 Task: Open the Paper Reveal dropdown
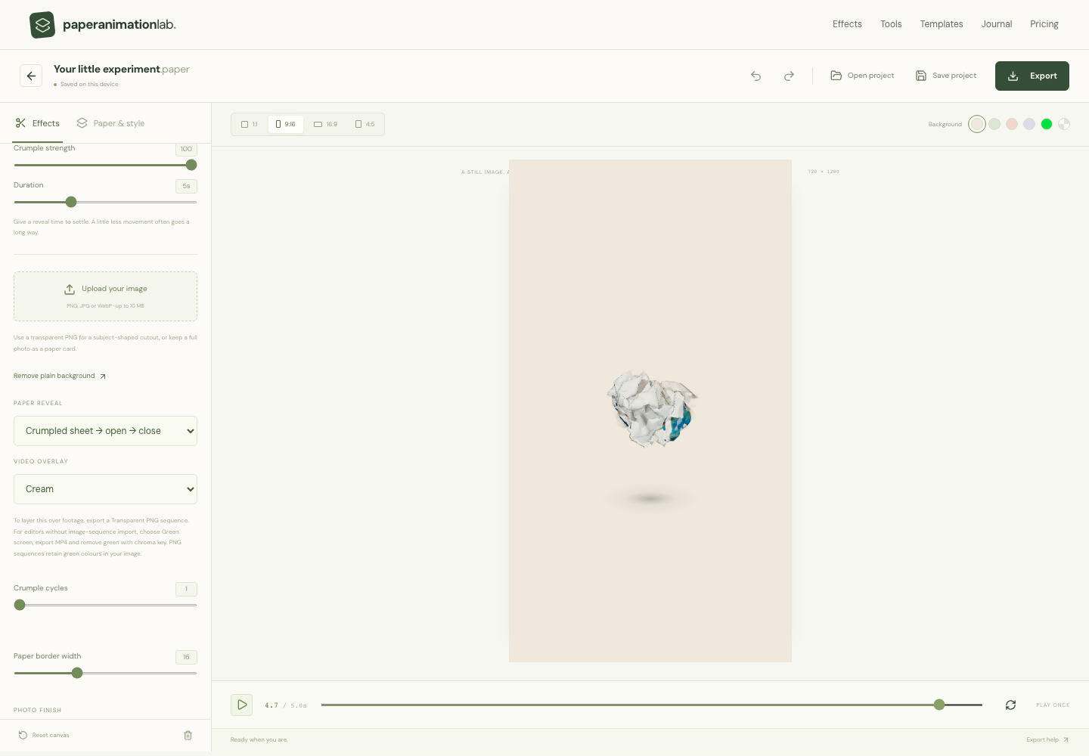coord(105,431)
